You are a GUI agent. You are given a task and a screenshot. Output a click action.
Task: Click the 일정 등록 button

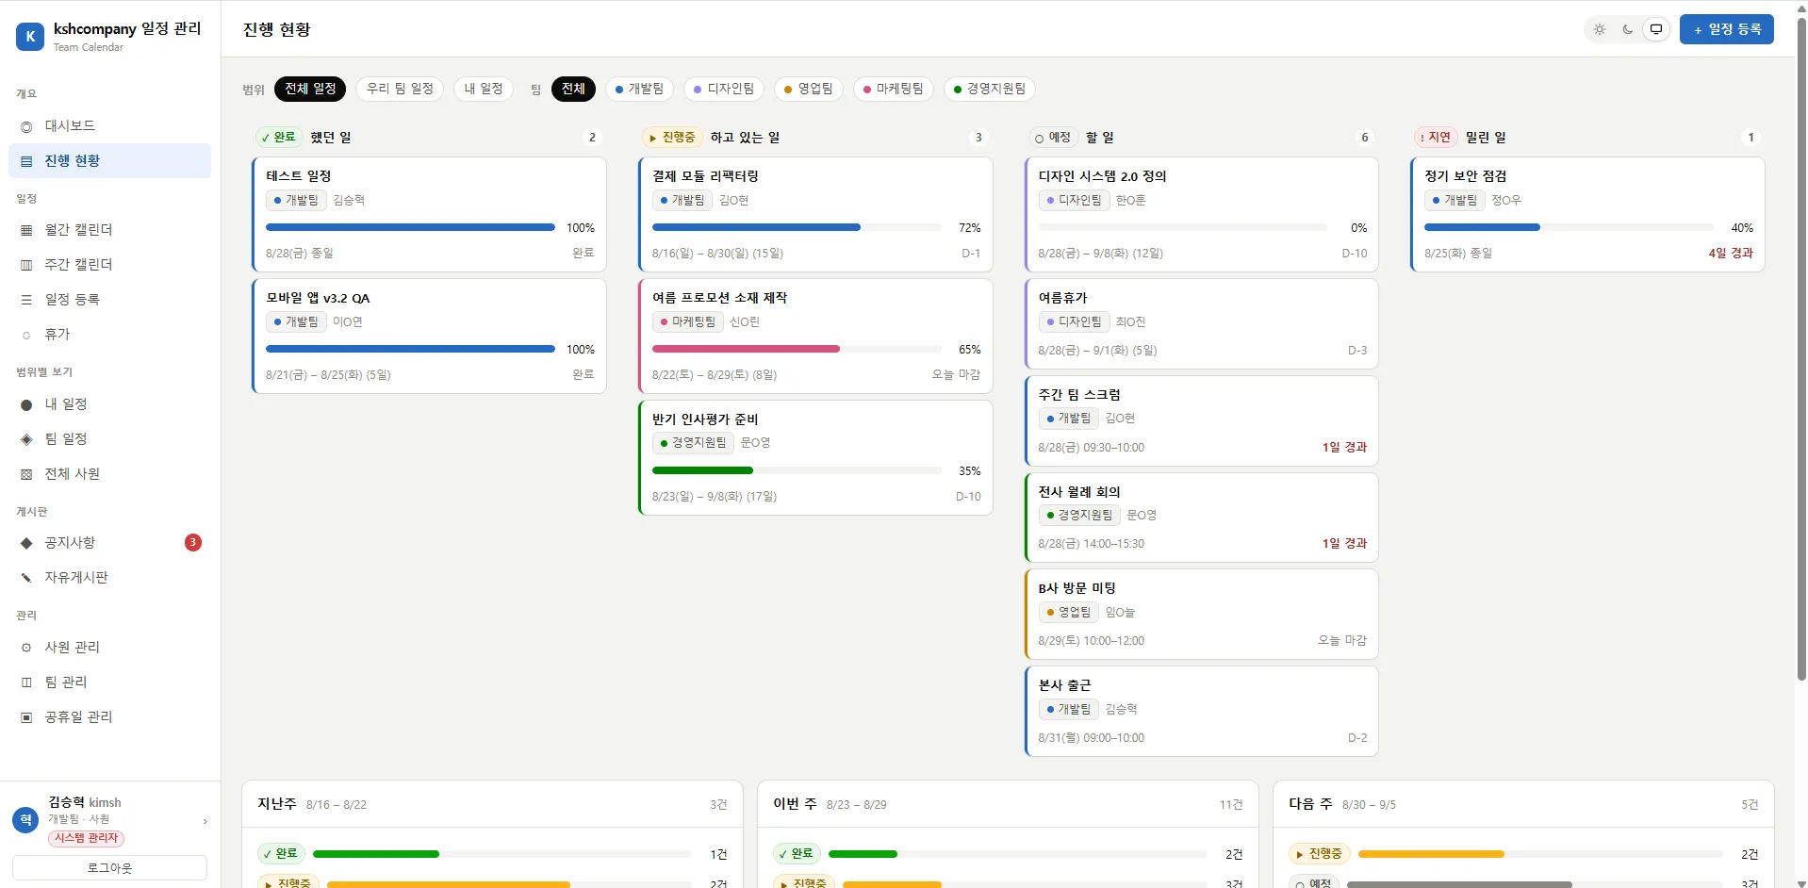tap(1726, 29)
